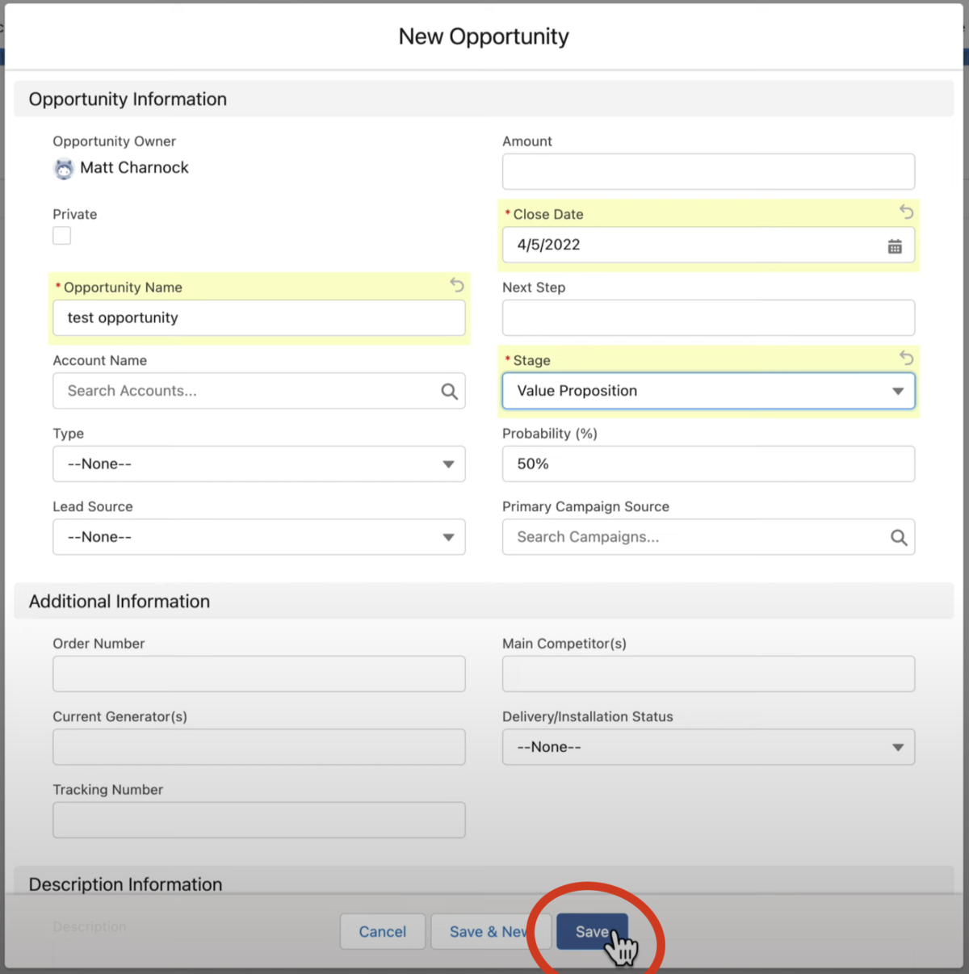Screen dimensions: 969x974
Task: Click the revert icon above Opportunity Name
Action: pos(456,285)
